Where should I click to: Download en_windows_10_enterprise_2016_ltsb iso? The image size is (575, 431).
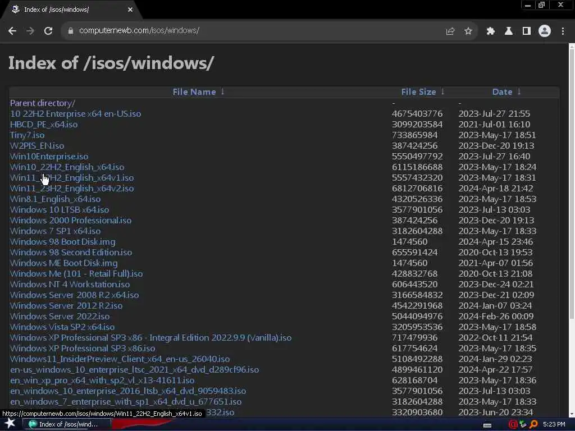[x=128, y=391]
